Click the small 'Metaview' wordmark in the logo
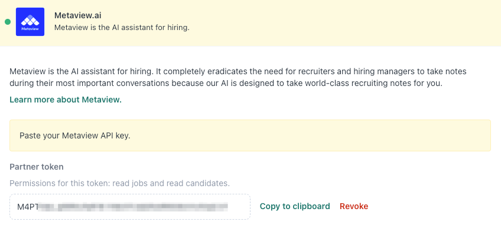 30,29
